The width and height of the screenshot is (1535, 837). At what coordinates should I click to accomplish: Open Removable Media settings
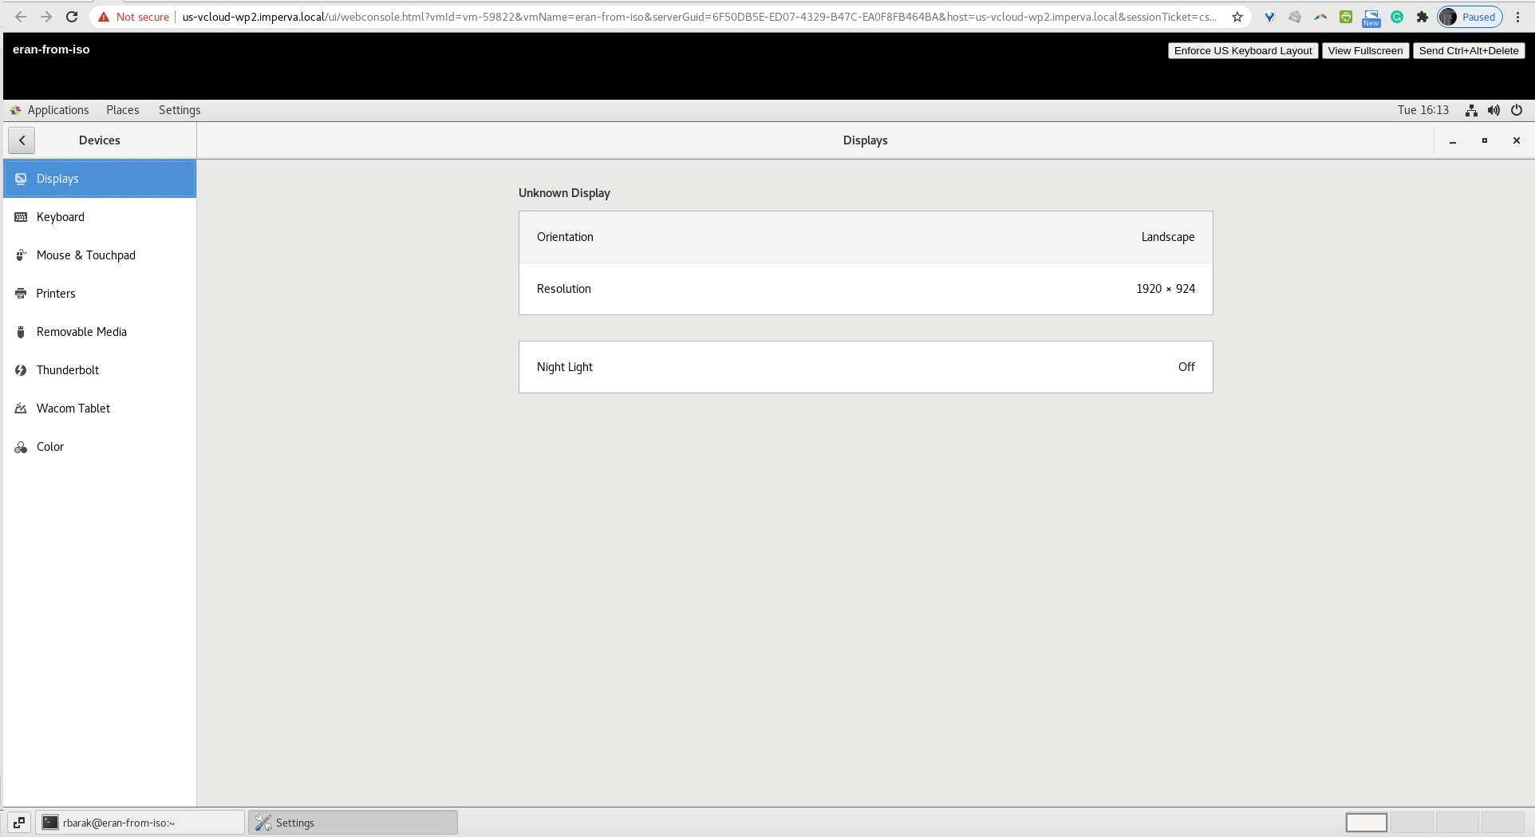click(x=81, y=331)
